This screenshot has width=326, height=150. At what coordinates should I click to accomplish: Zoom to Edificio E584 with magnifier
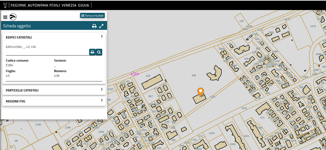(x=99, y=52)
